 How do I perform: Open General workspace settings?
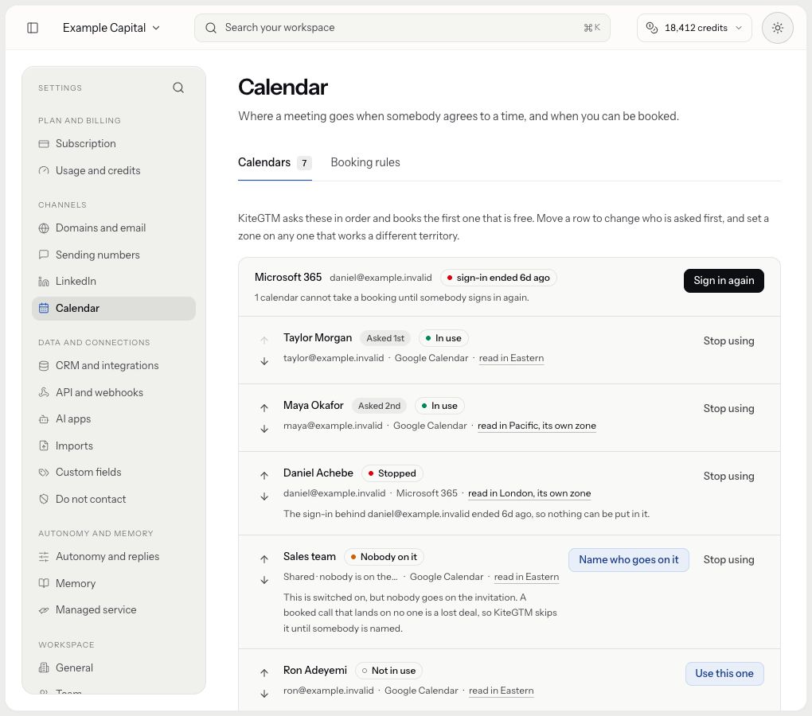pos(114,668)
